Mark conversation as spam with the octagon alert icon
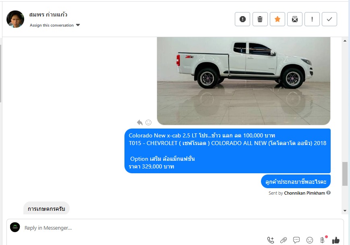 [x=242, y=19]
